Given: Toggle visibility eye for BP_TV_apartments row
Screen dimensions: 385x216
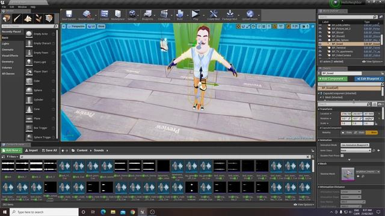Looking at the screenshot, I should tap(320, 52).
